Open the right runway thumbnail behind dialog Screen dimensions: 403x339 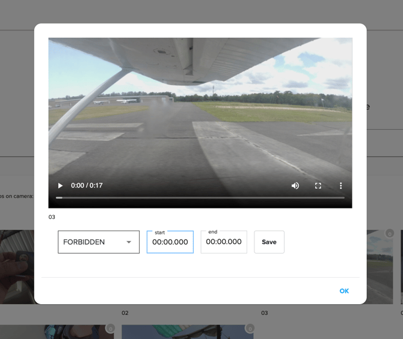point(380,266)
